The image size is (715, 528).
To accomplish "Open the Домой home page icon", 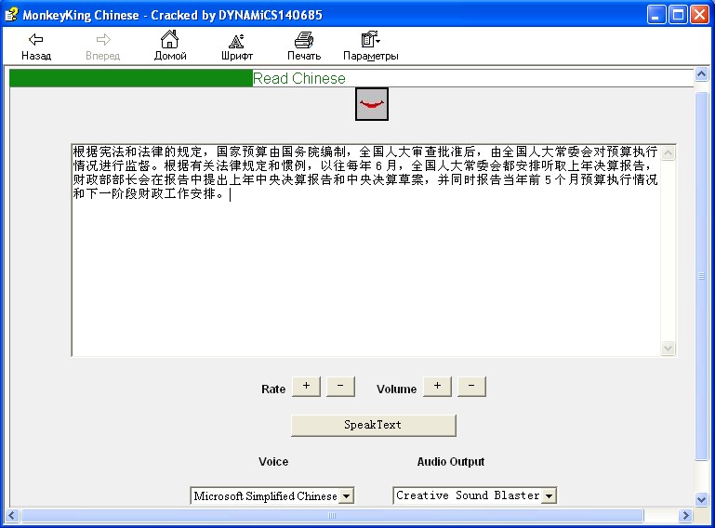I will 169,46.
